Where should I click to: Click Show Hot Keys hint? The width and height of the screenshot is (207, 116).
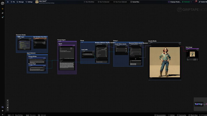point(19,115)
